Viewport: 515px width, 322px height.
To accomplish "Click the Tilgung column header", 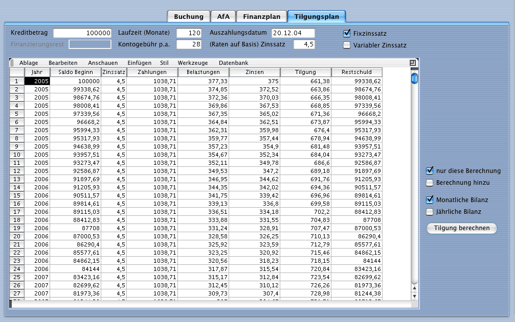I will pos(306,72).
